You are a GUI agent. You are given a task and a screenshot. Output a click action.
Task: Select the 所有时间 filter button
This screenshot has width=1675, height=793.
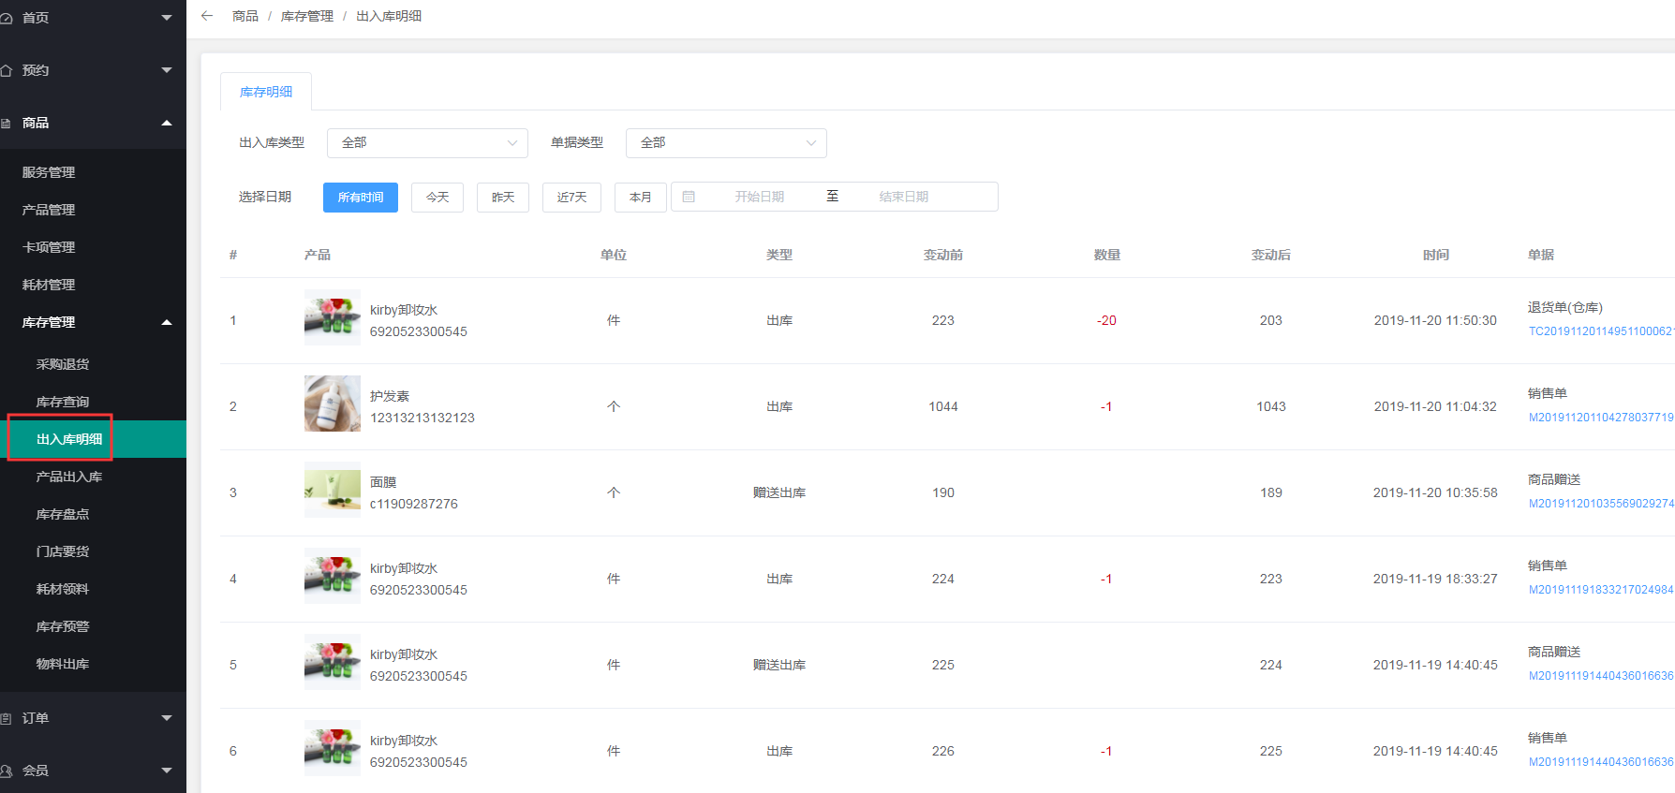coord(361,198)
